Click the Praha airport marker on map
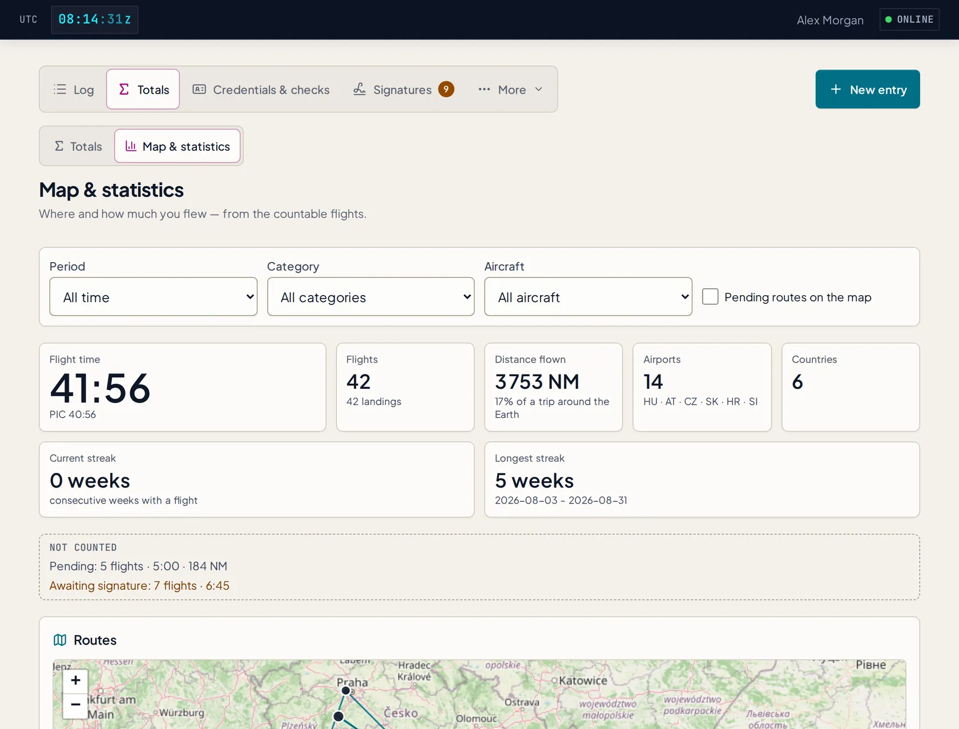The image size is (959, 729). tap(346, 691)
